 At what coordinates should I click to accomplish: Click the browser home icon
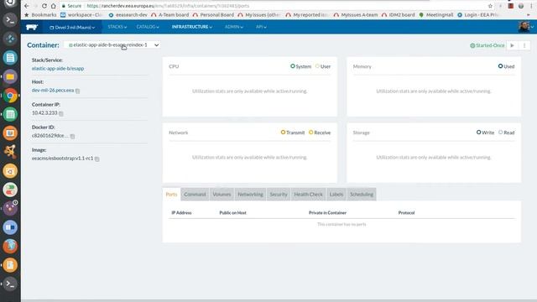point(54,6)
